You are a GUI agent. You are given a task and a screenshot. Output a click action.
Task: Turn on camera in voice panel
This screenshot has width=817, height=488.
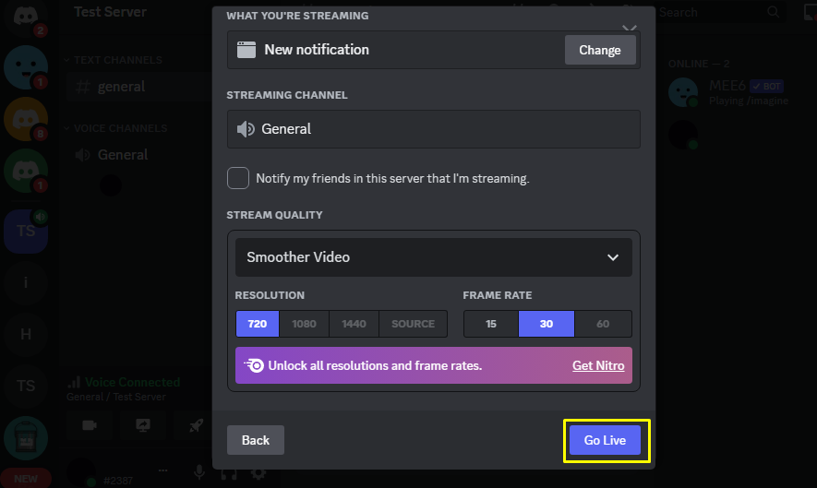pos(90,425)
